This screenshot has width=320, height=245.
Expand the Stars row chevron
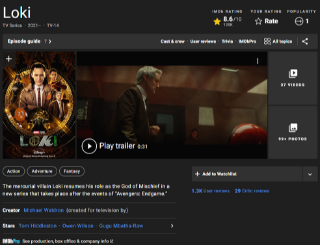click(x=172, y=226)
